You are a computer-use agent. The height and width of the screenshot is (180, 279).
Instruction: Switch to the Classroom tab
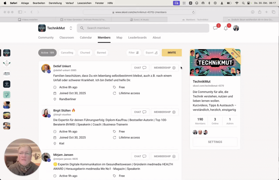tap(66, 38)
